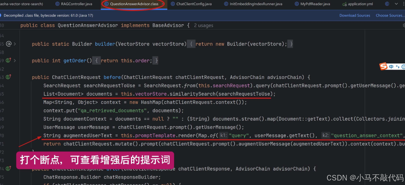Expand the folded builder method chevron
Image resolution: width=405 pixels, height=185 pixels.
pos(15,44)
